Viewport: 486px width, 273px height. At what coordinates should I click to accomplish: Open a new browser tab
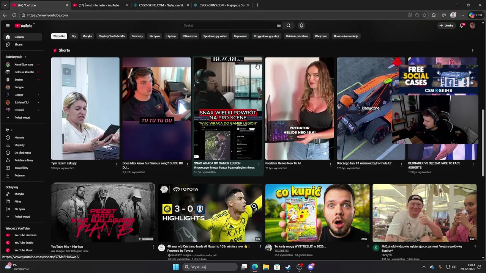tap(257, 5)
